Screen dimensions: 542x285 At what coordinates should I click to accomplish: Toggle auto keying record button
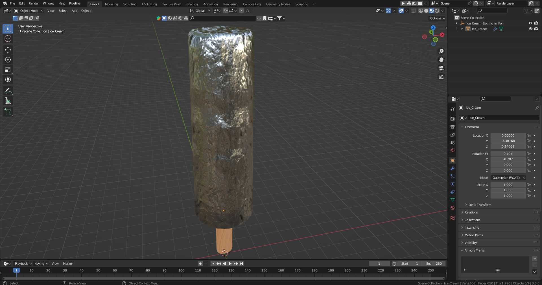click(200, 264)
